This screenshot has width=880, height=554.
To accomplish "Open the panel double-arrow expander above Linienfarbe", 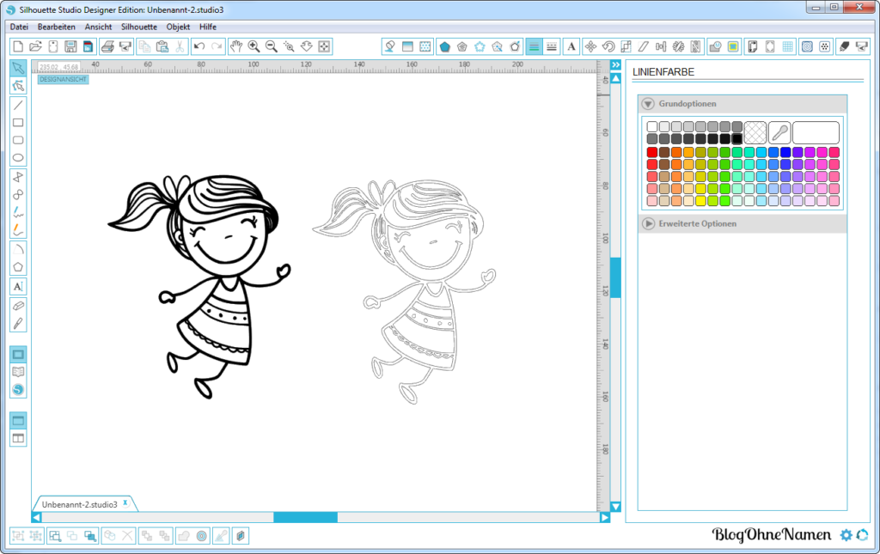I will tap(615, 64).
